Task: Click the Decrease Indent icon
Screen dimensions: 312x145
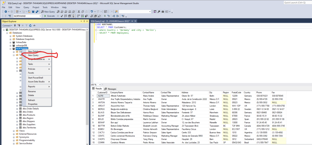Action: [x=114, y=16]
